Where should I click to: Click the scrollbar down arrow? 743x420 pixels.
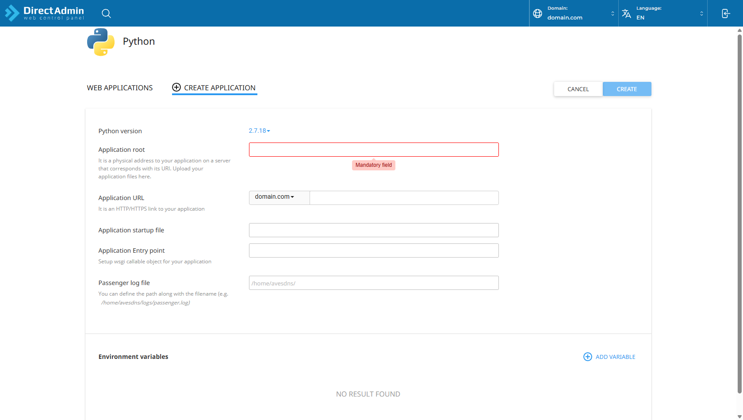pos(739,416)
